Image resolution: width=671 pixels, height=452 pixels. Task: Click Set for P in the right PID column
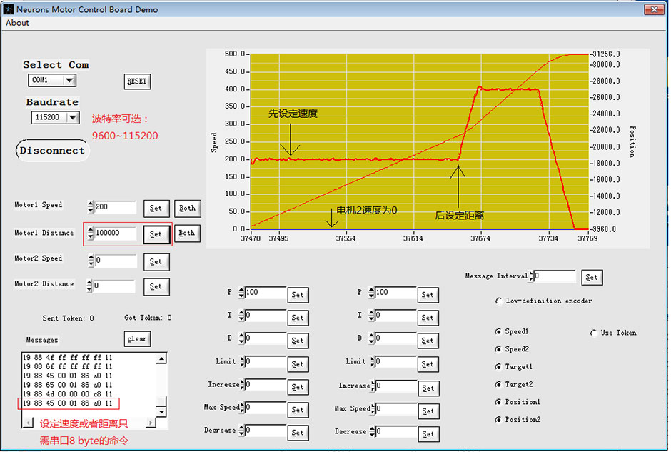428,295
